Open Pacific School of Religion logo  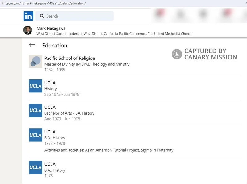coord(36,61)
